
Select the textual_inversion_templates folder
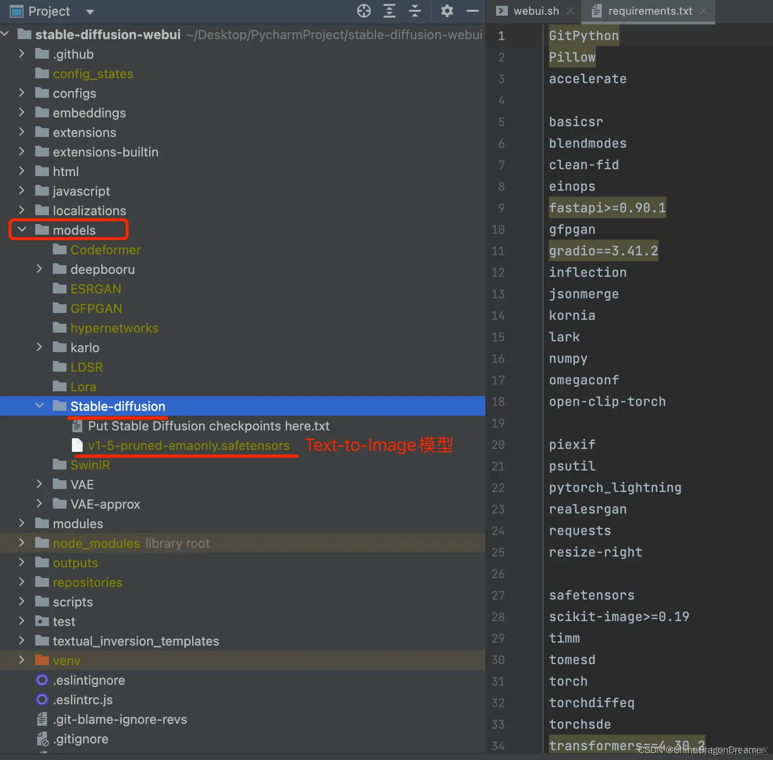pos(136,641)
